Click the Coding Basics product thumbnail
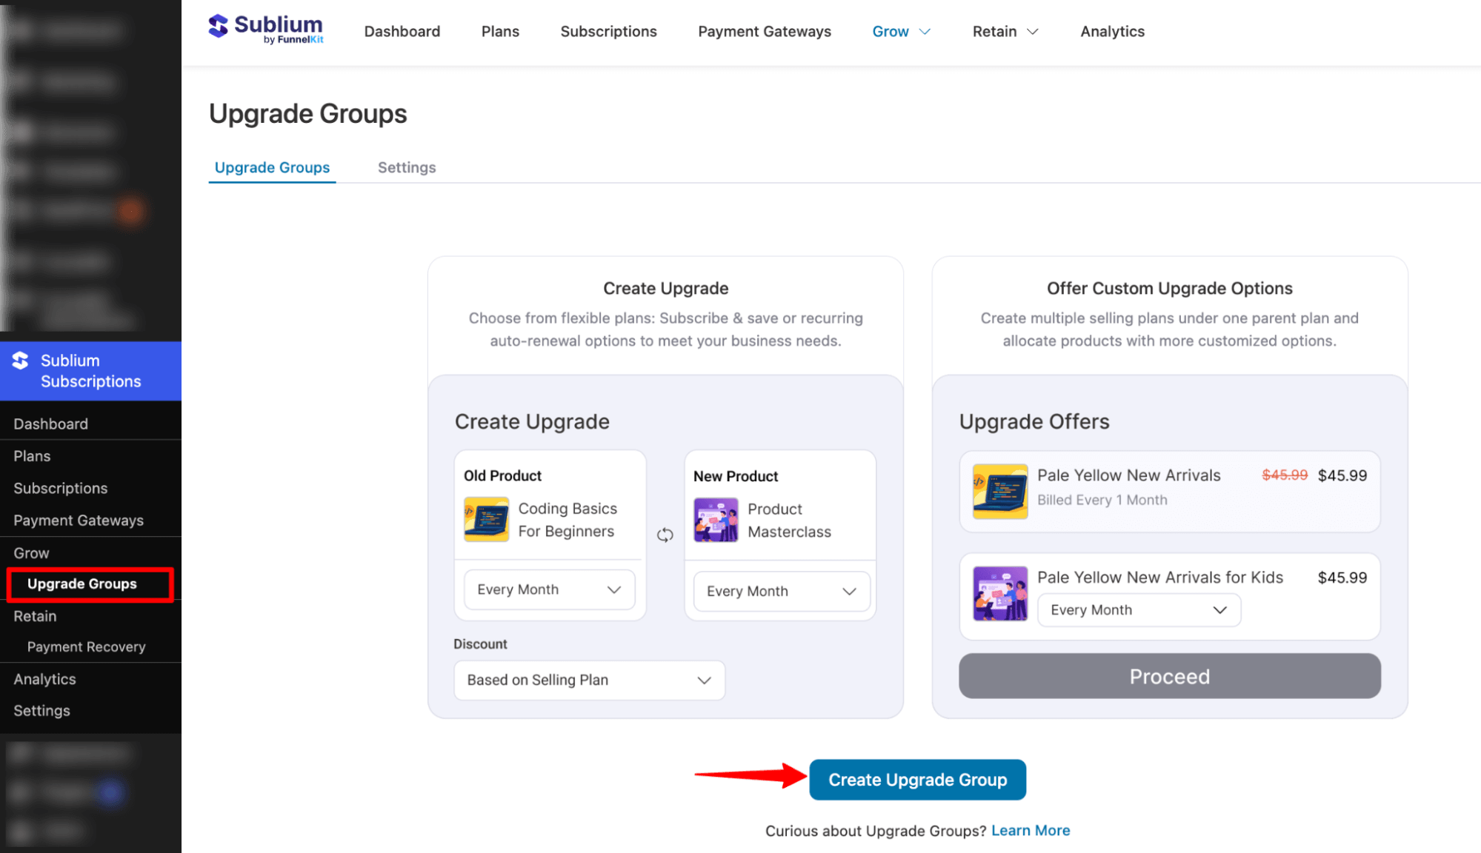Image resolution: width=1481 pixels, height=853 pixels. (x=485, y=520)
